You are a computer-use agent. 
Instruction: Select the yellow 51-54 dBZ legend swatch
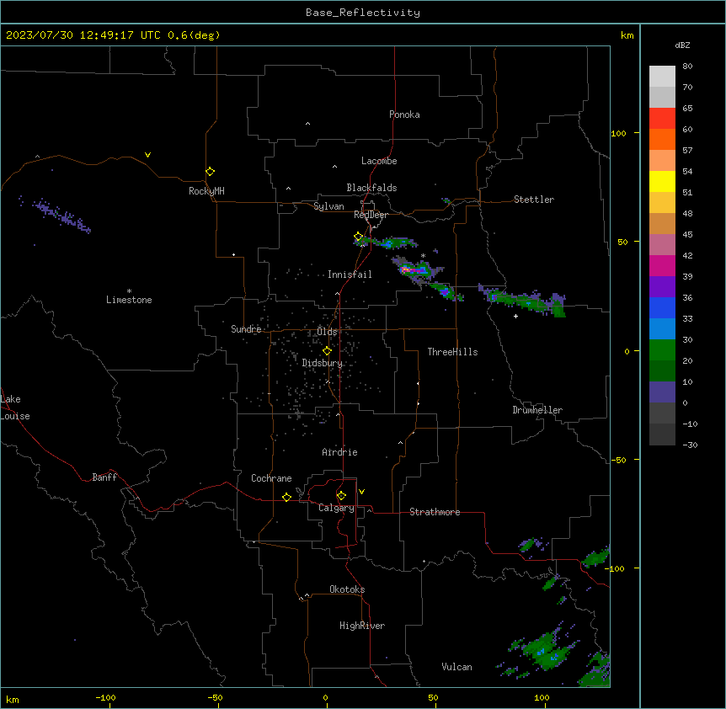pos(662,181)
